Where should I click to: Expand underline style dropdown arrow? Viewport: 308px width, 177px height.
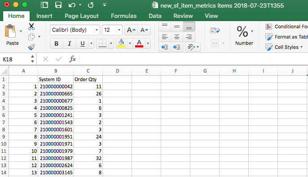point(91,43)
